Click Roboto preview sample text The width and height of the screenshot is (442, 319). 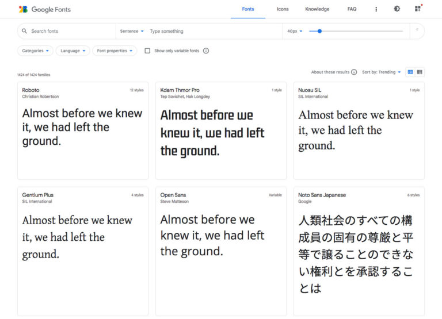click(82, 127)
